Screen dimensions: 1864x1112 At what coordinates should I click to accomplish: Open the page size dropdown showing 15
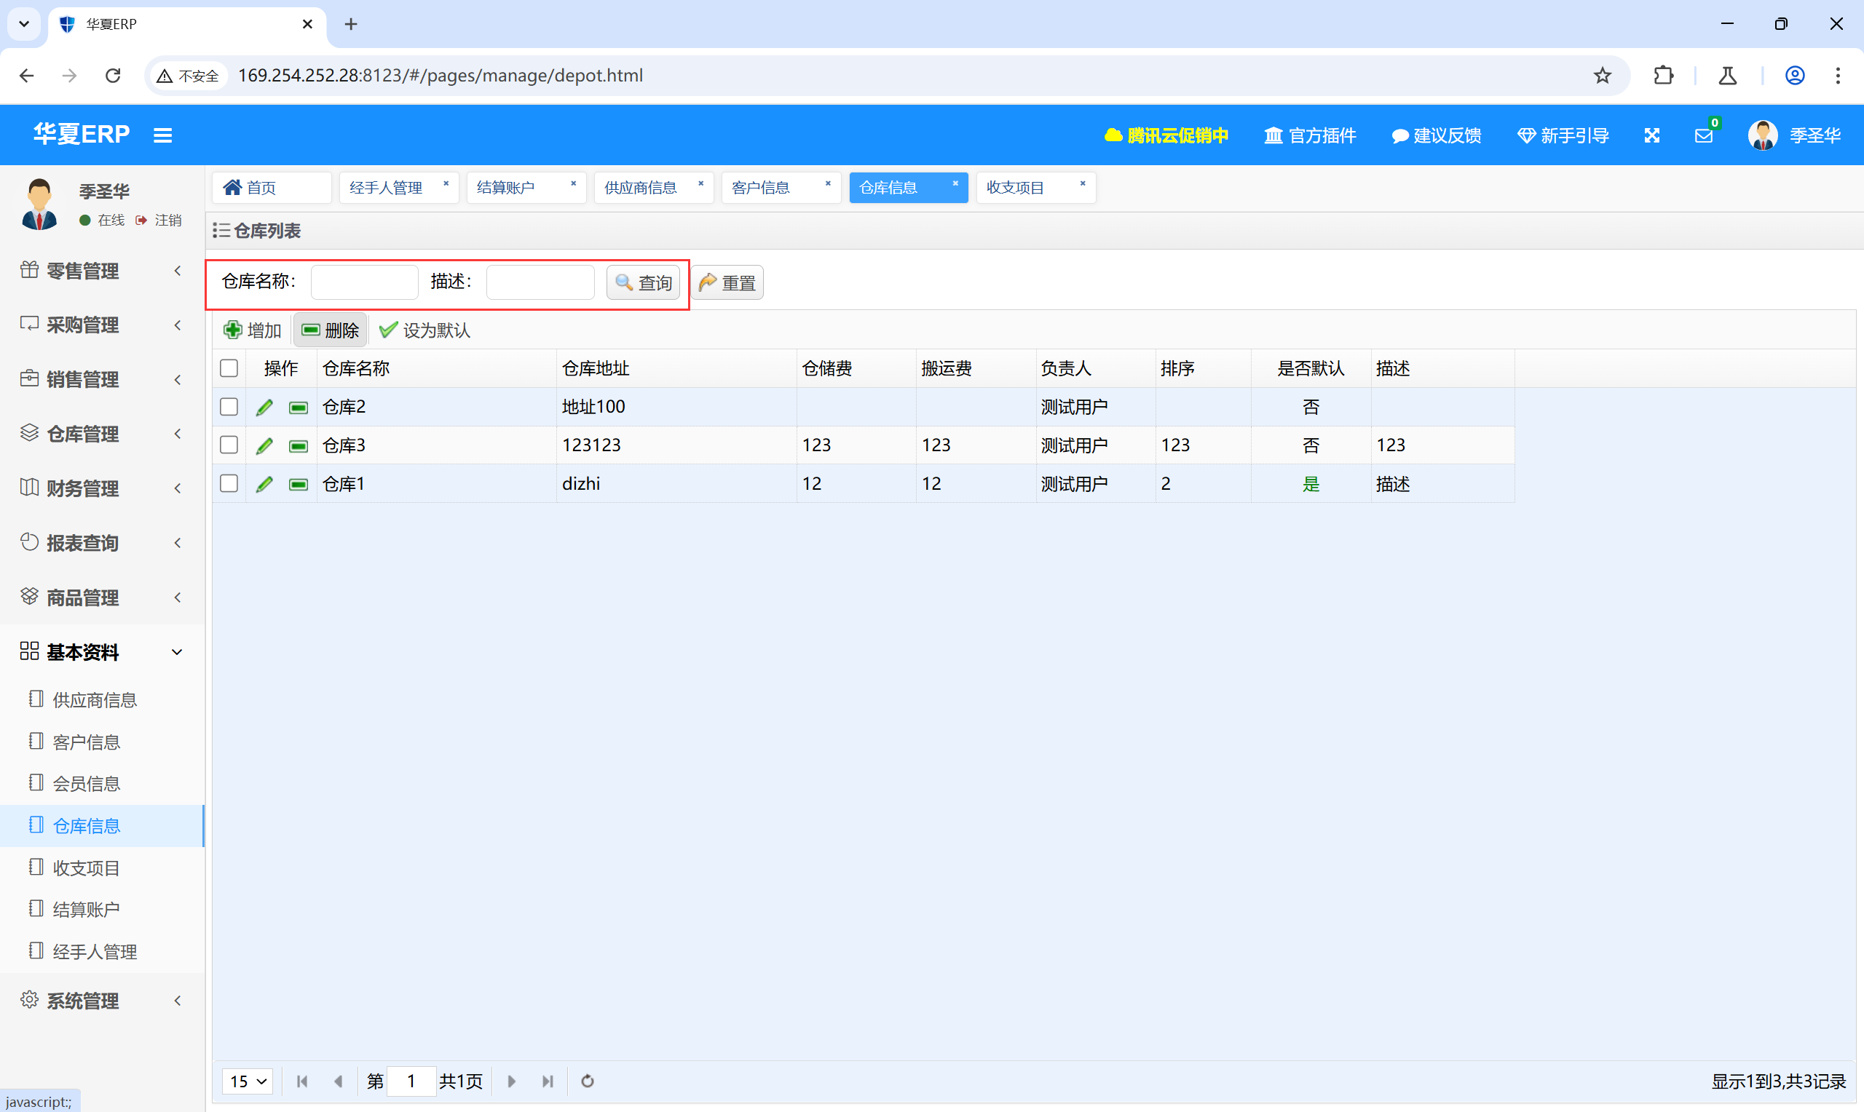click(x=248, y=1081)
